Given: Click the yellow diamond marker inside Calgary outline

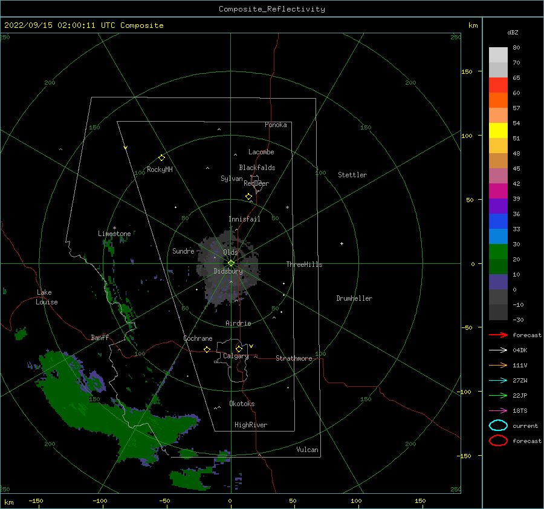Looking at the screenshot, I should pos(239,349).
